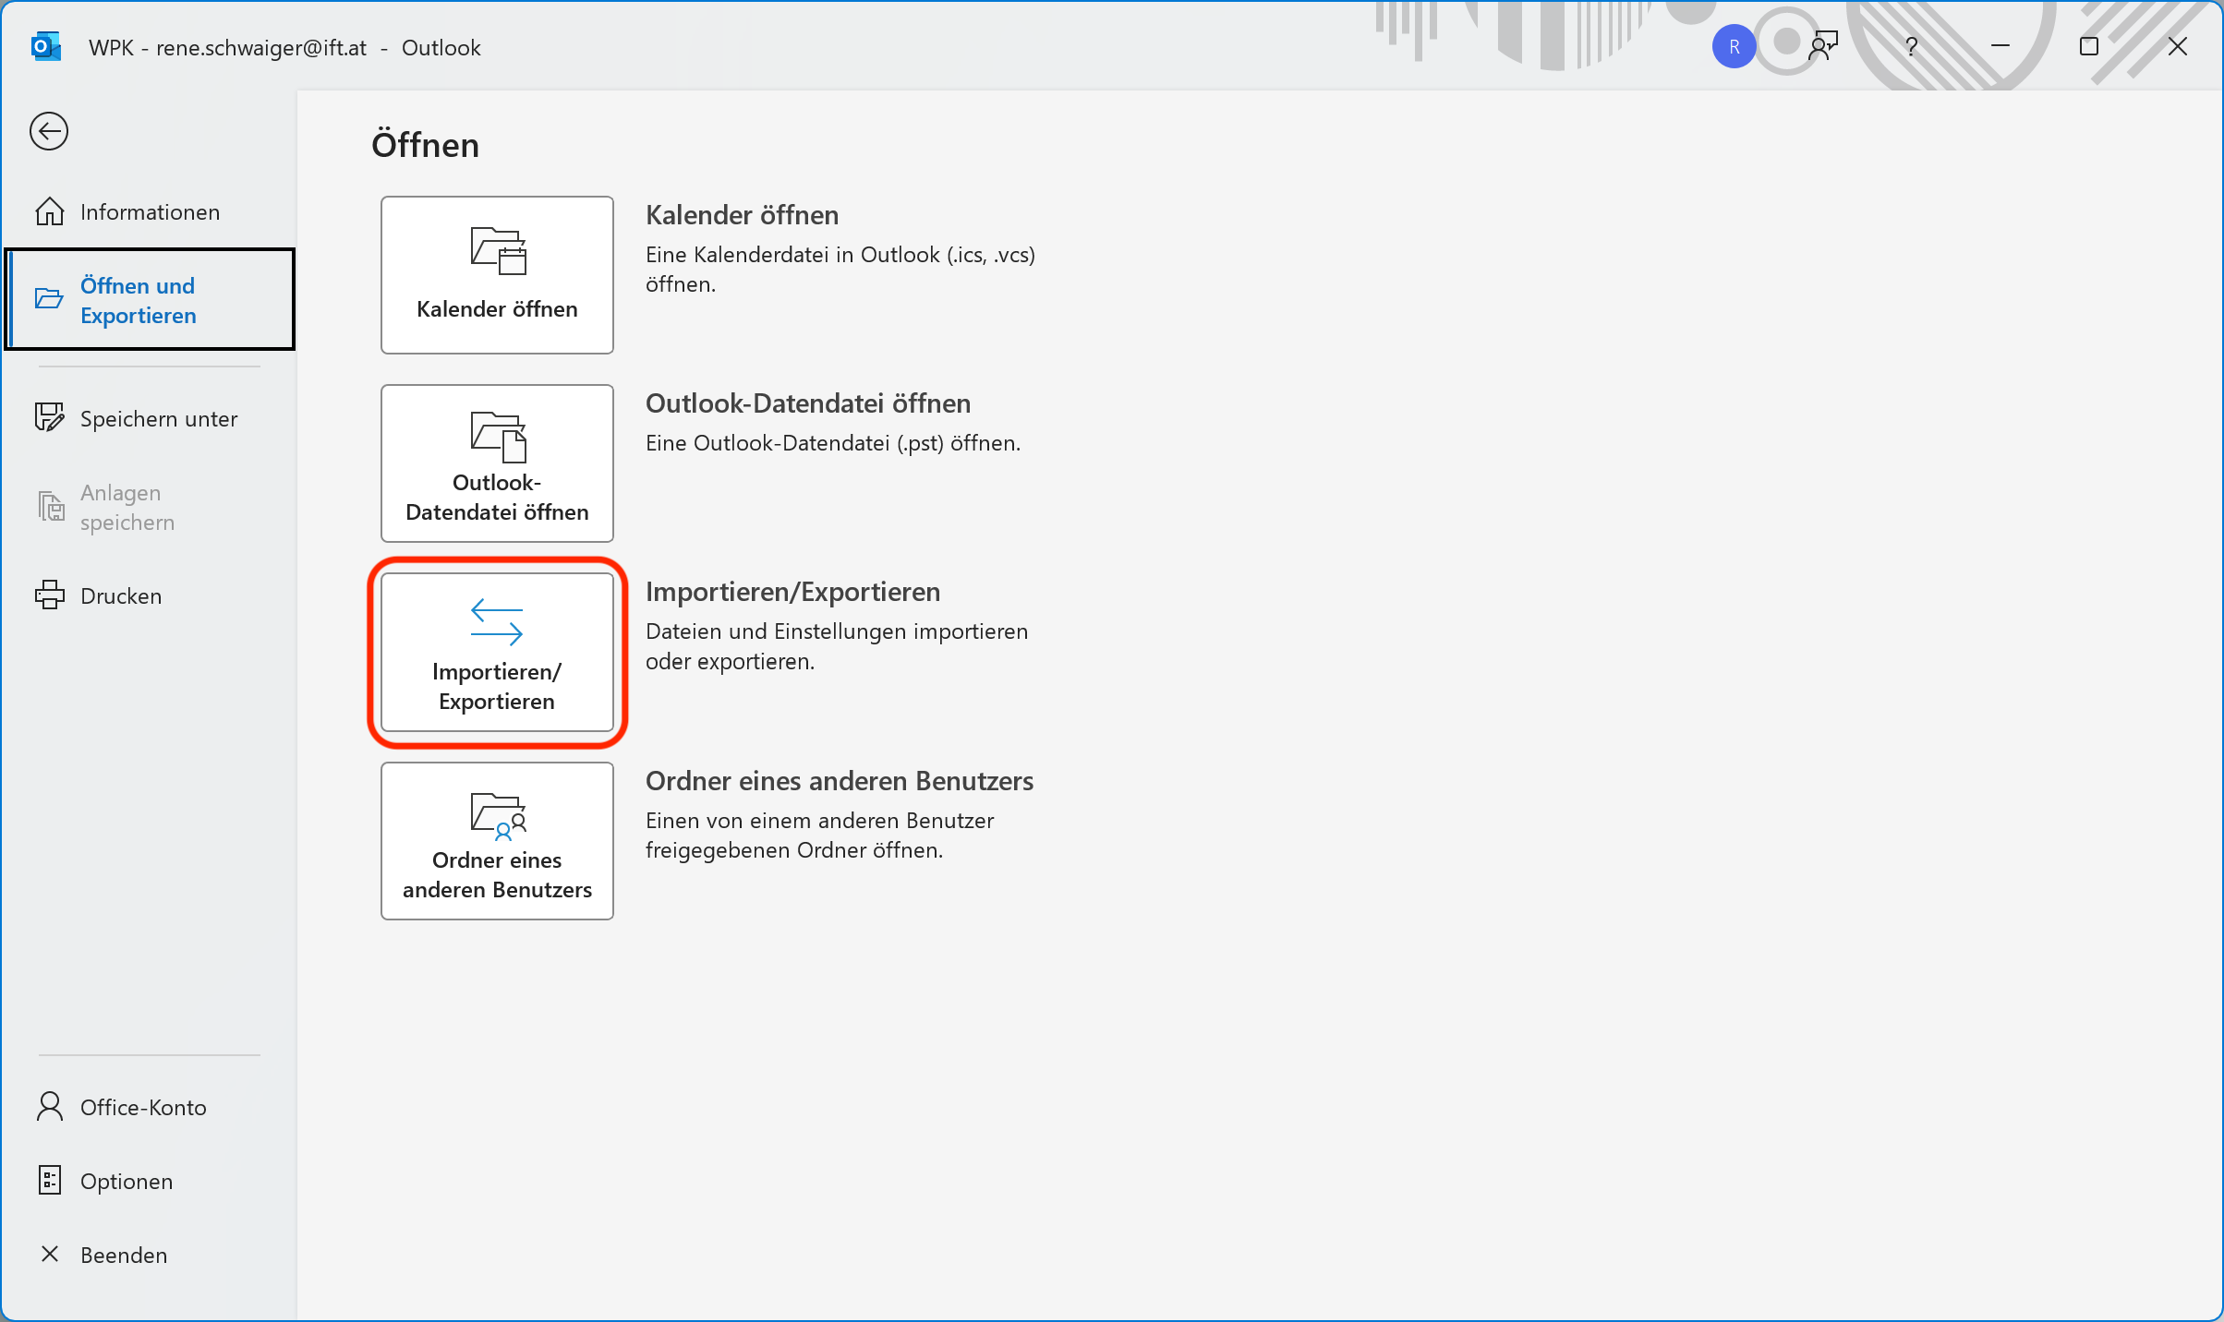This screenshot has width=2224, height=1322.
Task: Click the user avatar R
Action: 1734,47
